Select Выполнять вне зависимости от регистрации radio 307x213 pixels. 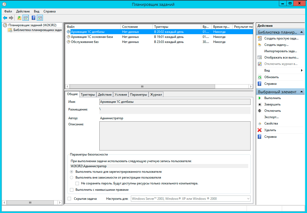pos(72,177)
